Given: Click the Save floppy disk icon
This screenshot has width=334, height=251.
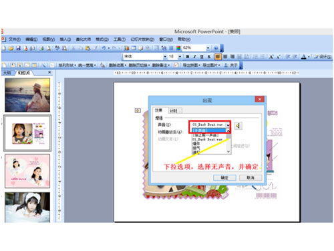Looking at the screenshot, I should [18, 48].
